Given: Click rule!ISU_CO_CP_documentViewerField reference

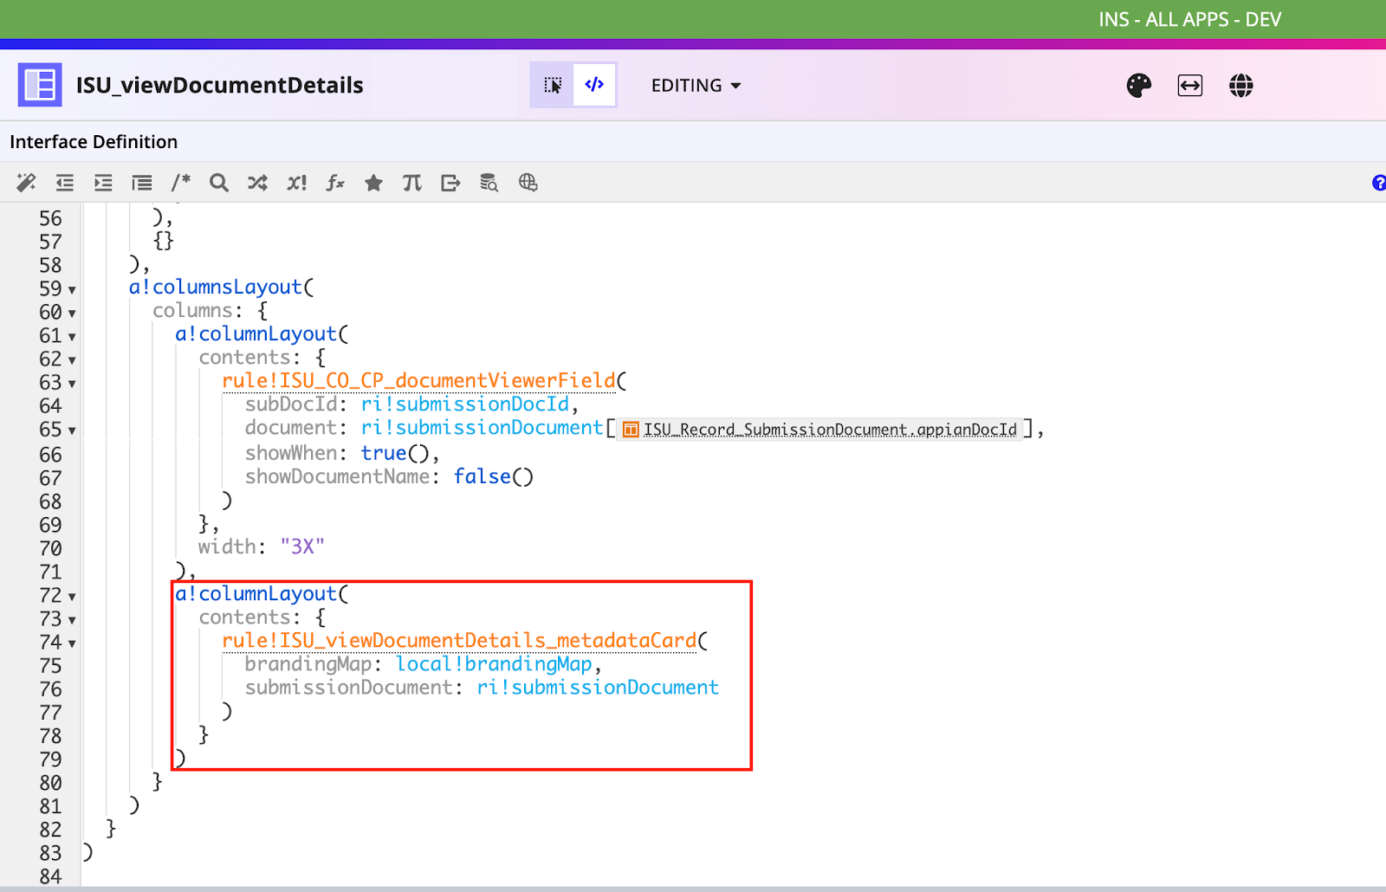Looking at the screenshot, I should [418, 381].
